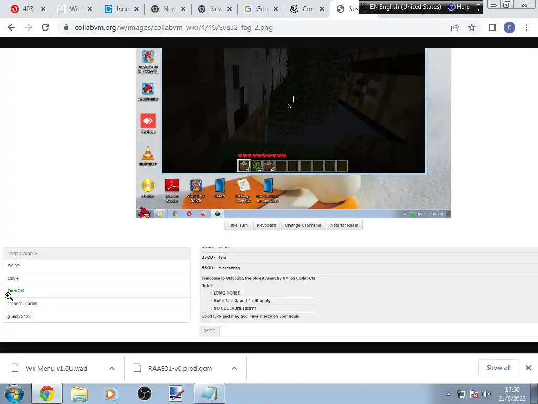Open the Windows Start menu
Viewport: 538px width, 404px height.
14,393
